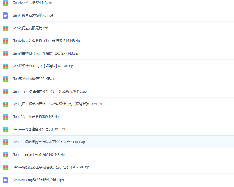The image size is (234, 187).
Task: Click the archive icon of Gen入门之有限元篇.rar
Action: (5, 28)
